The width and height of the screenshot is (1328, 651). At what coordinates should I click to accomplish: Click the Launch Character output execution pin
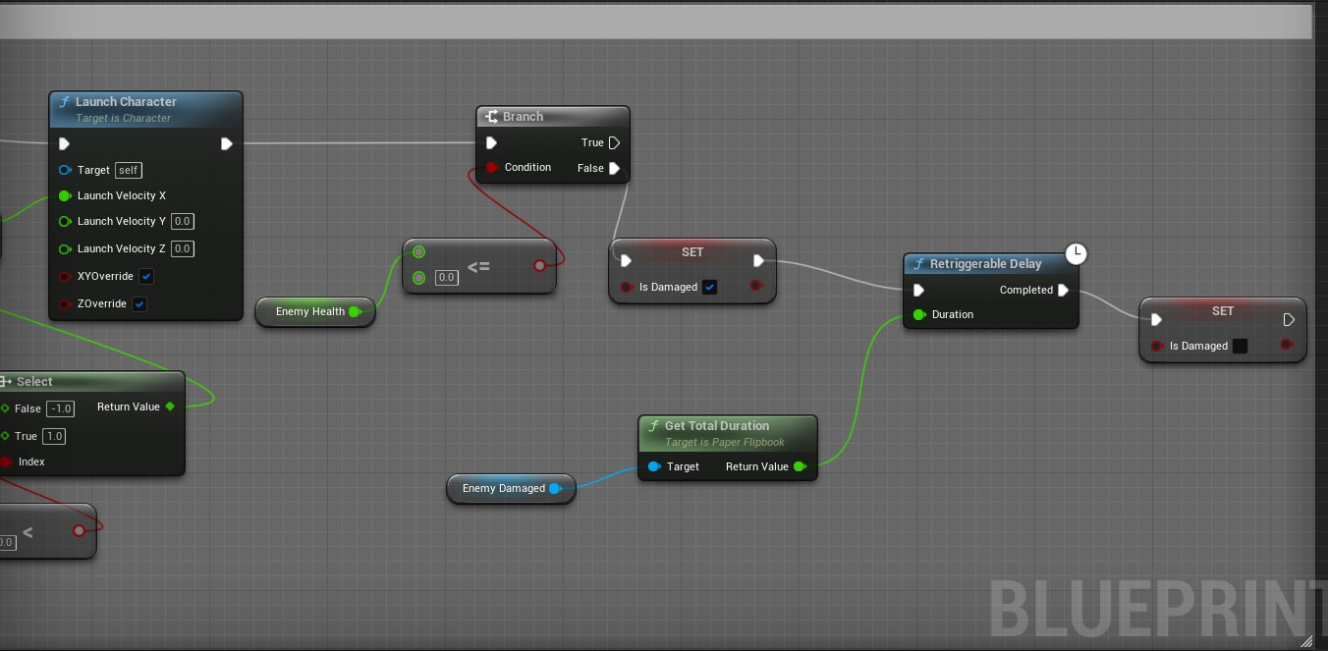click(x=227, y=144)
